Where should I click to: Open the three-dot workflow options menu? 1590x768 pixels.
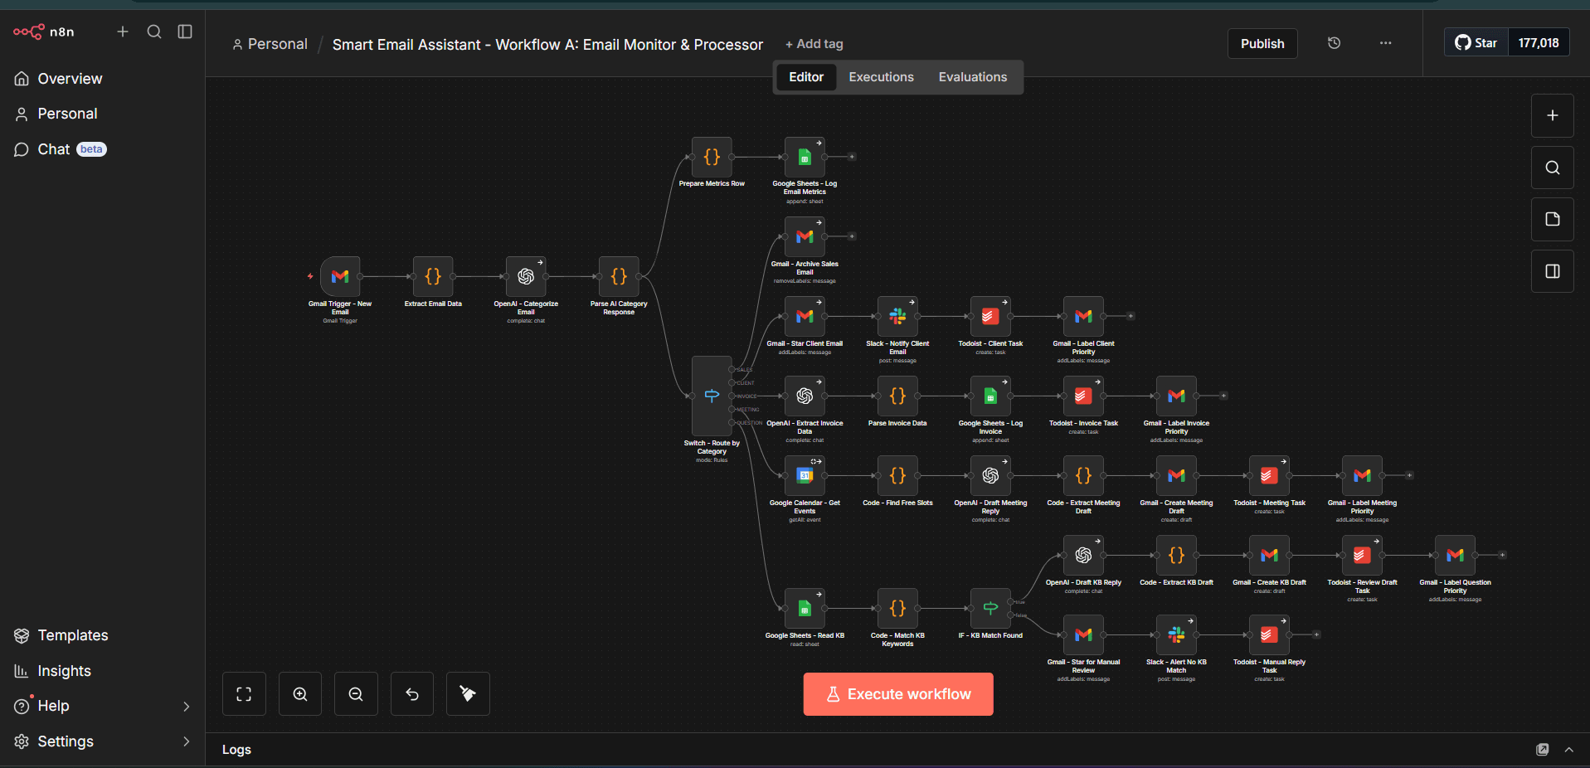1385,43
